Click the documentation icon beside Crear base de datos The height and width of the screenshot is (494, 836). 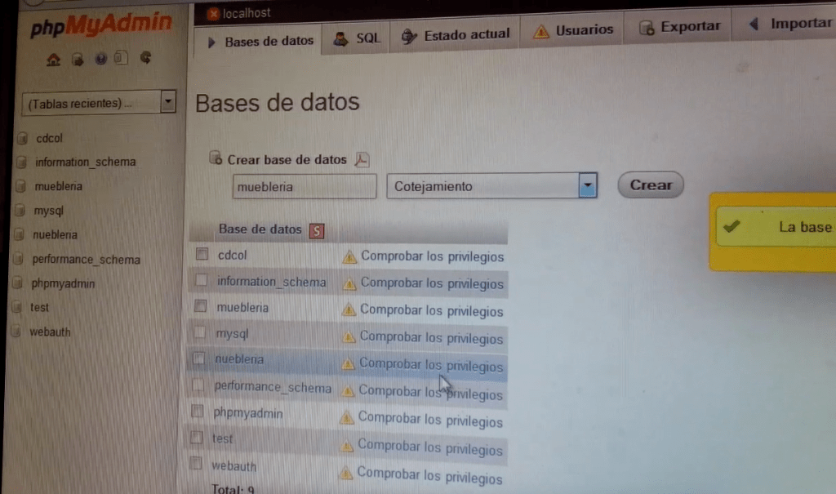point(362,160)
